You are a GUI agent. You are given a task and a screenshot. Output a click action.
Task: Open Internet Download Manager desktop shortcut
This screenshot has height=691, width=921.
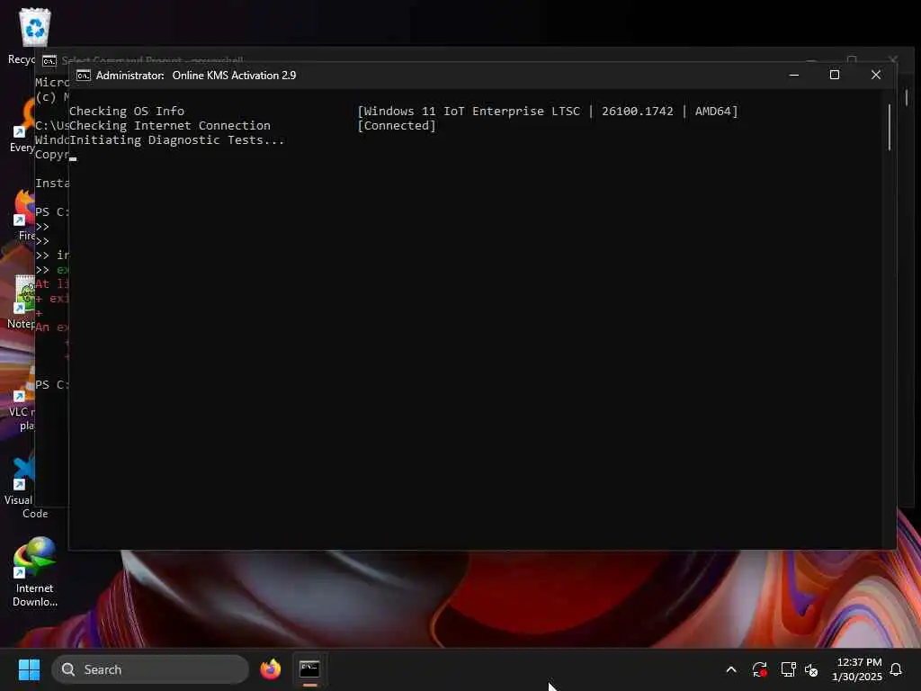[34, 570]
